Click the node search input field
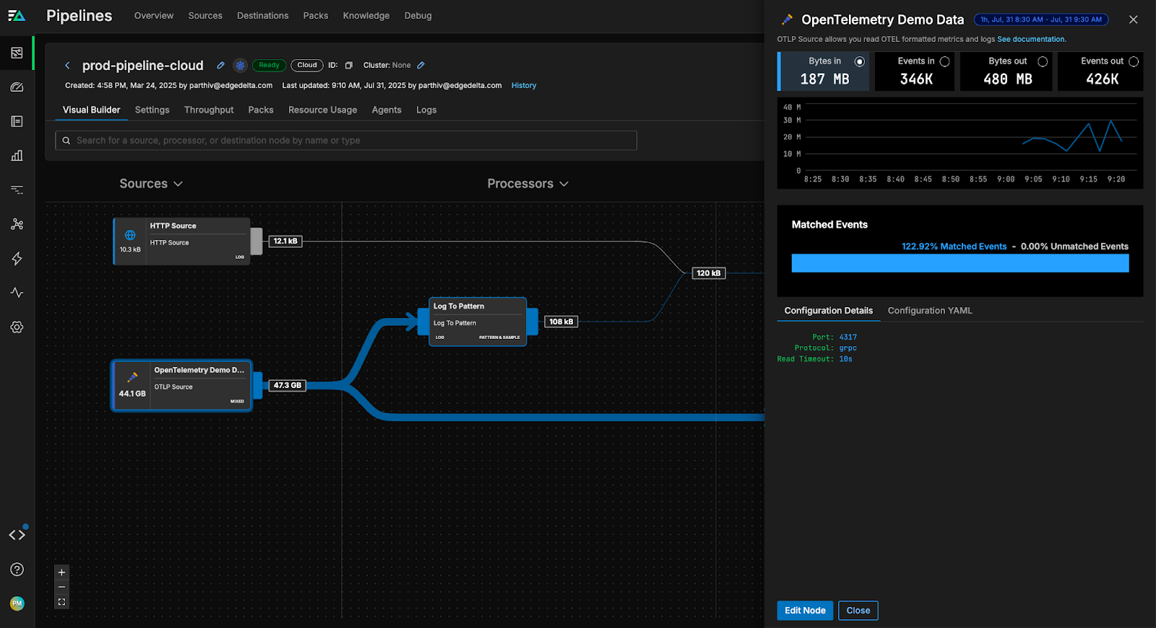Image resolution: width=1156 pixels, height=628 pixels. [x=347, y=140]
